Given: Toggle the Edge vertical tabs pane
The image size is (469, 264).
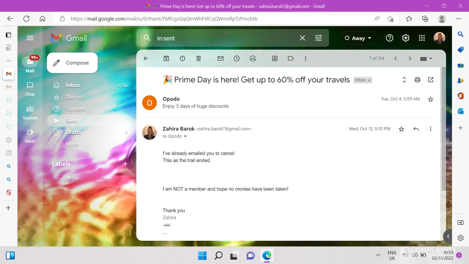Looking at the screenshot, I should [x=8, y=35].
